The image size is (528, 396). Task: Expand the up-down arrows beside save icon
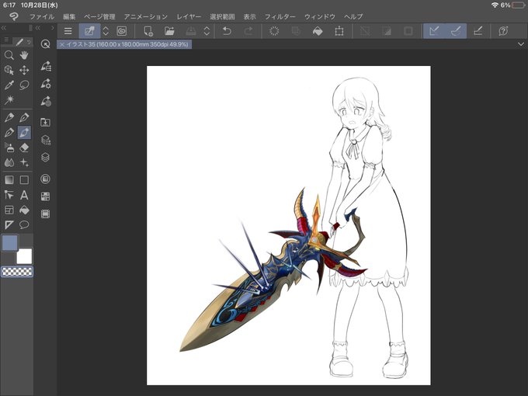(207, 31)
